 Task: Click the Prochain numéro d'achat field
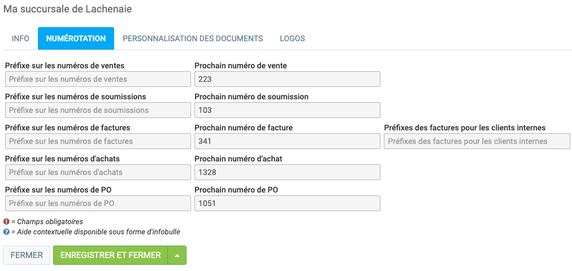(287, 172)
